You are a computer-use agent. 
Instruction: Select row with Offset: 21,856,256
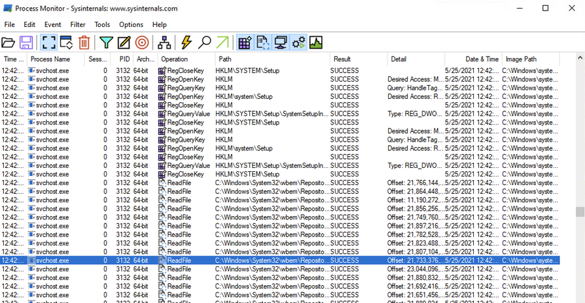(x=280, y=208)
